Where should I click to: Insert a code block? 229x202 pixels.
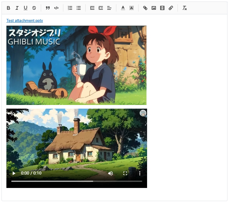pos(56,8)
